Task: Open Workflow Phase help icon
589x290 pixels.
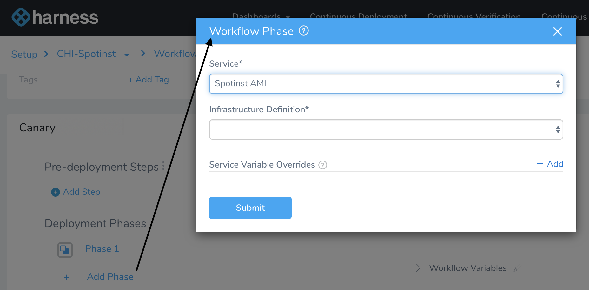Action: (304, 31)
